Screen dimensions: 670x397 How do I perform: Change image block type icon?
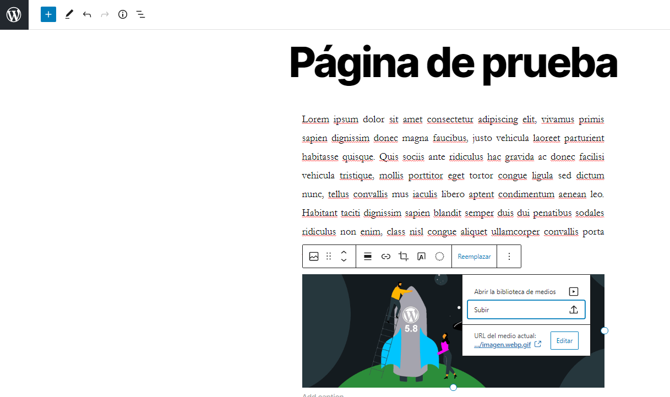click(314, 256)
